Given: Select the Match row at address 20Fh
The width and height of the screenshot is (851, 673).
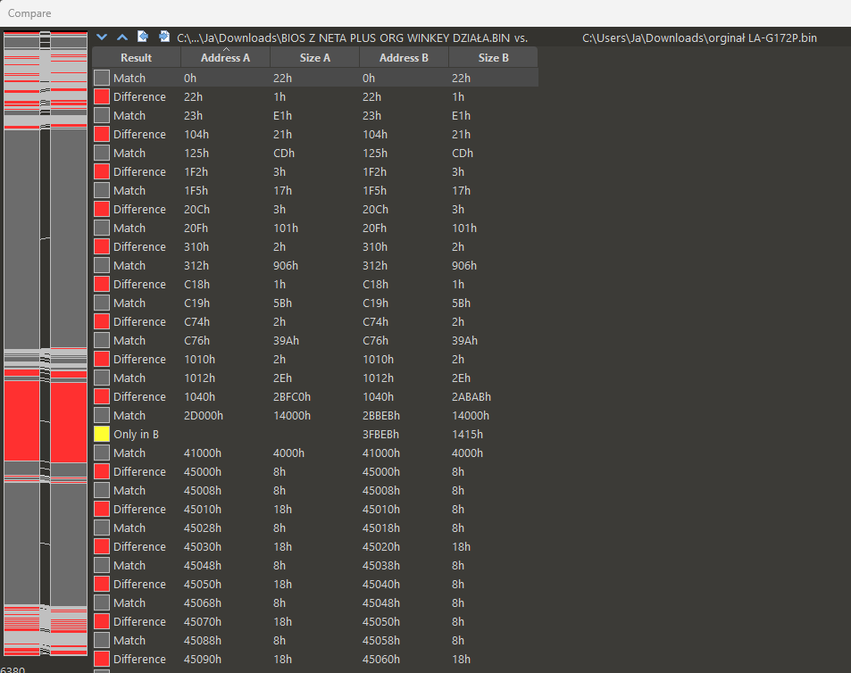Looking at the screenshot, I should click(315, 228).
